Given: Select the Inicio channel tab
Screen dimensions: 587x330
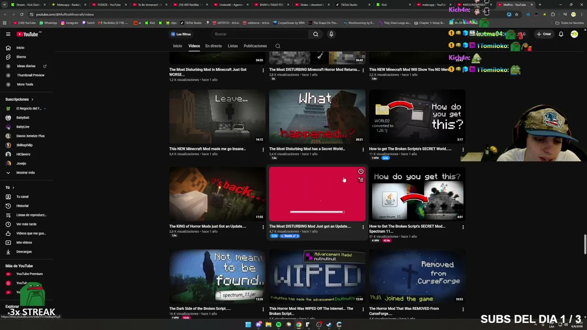Looking at the screenshot, I should tap(177, 46).
